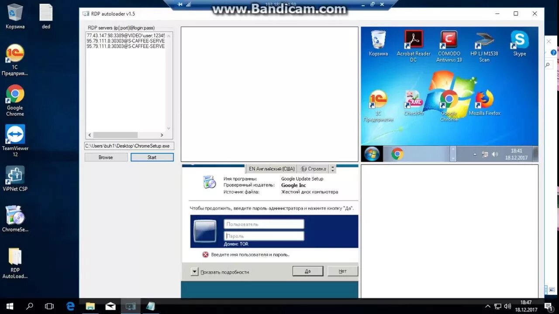Open Mozilla Firefox in the remote preview
Screen dimensions: 559x314
point(484,103)
